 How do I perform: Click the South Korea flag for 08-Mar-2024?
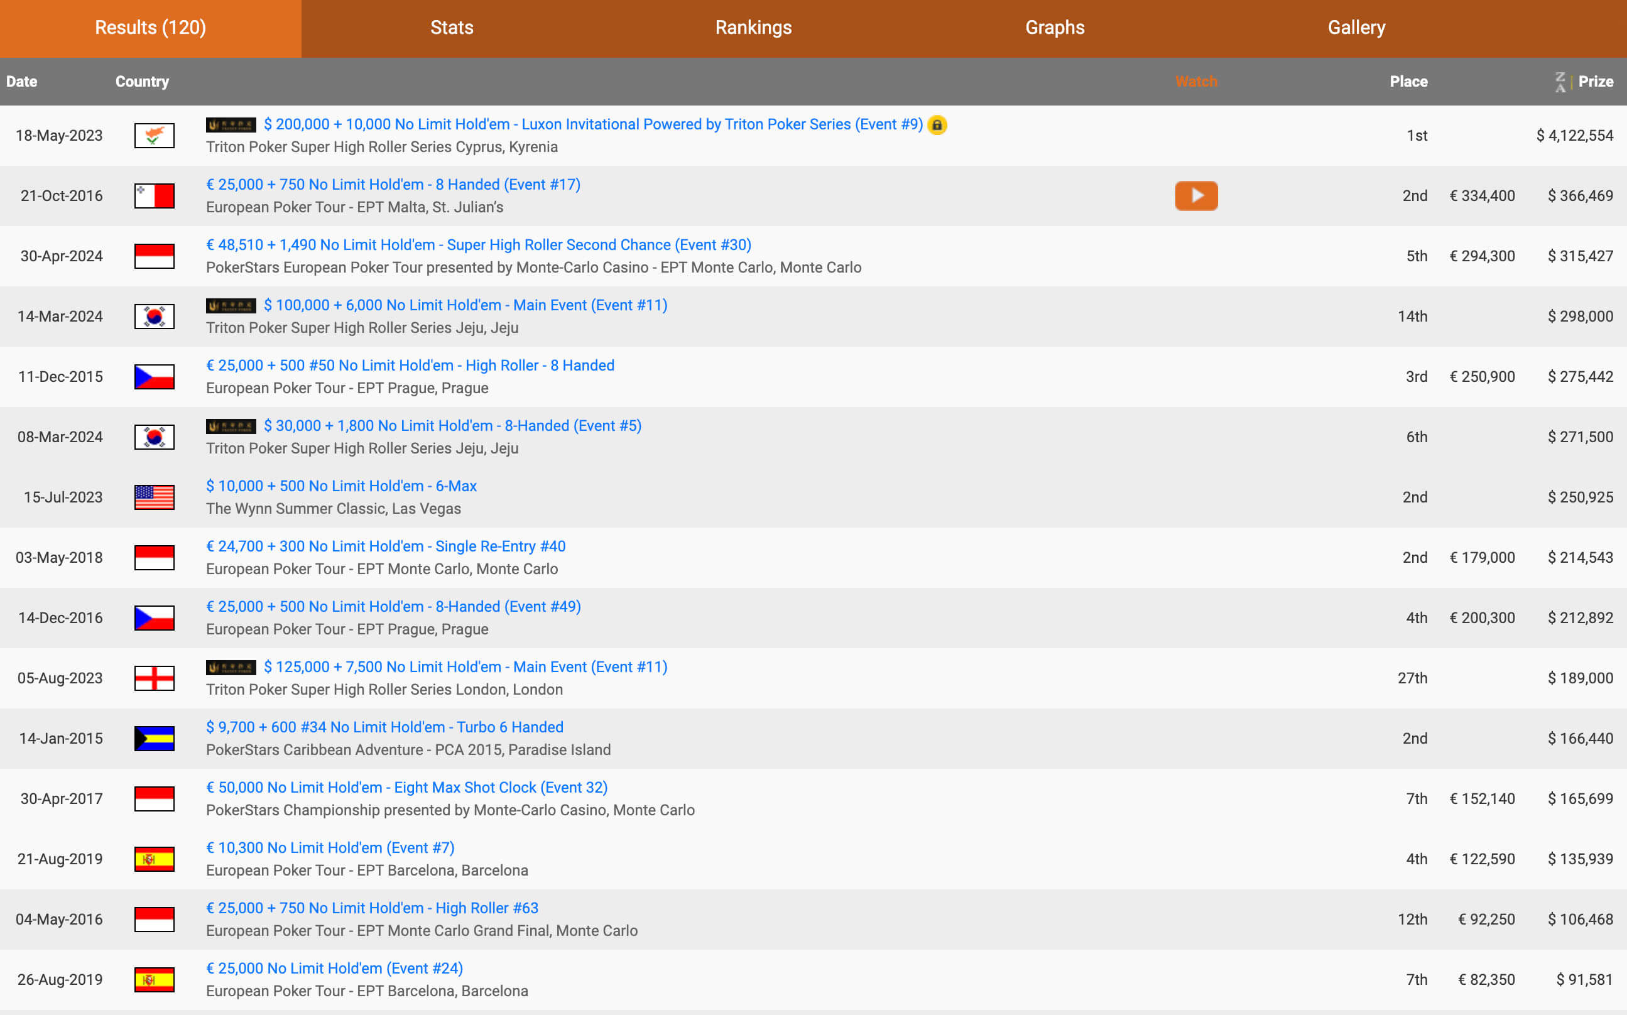click(x=155, y=437)
